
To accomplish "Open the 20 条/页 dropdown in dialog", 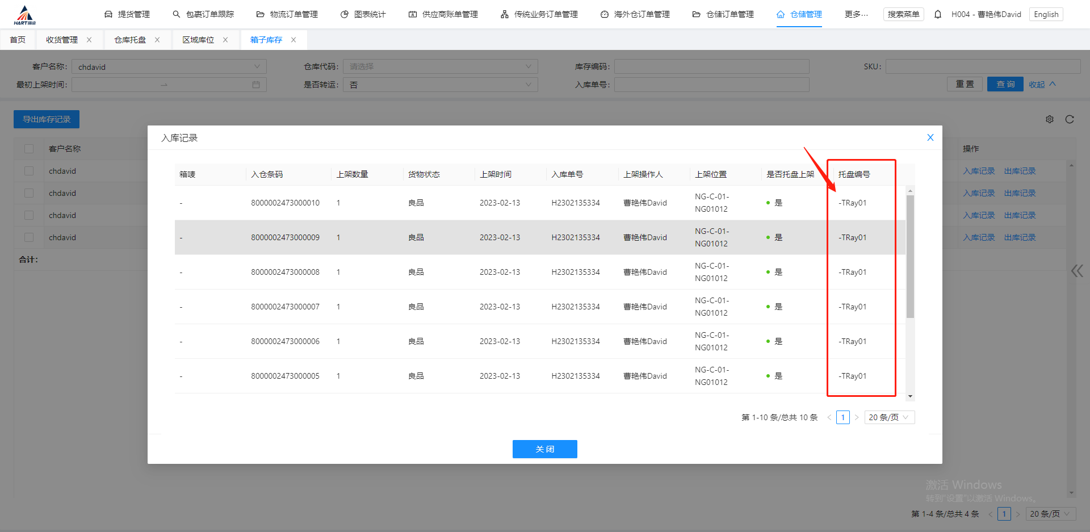I will tap(889, 417).
